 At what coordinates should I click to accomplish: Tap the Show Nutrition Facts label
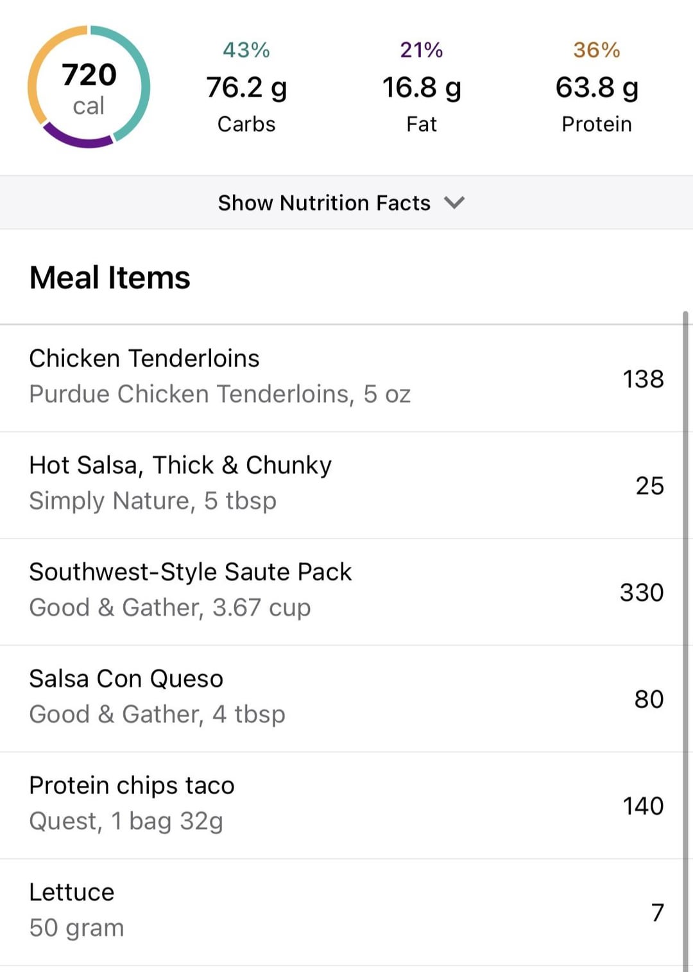324,203
